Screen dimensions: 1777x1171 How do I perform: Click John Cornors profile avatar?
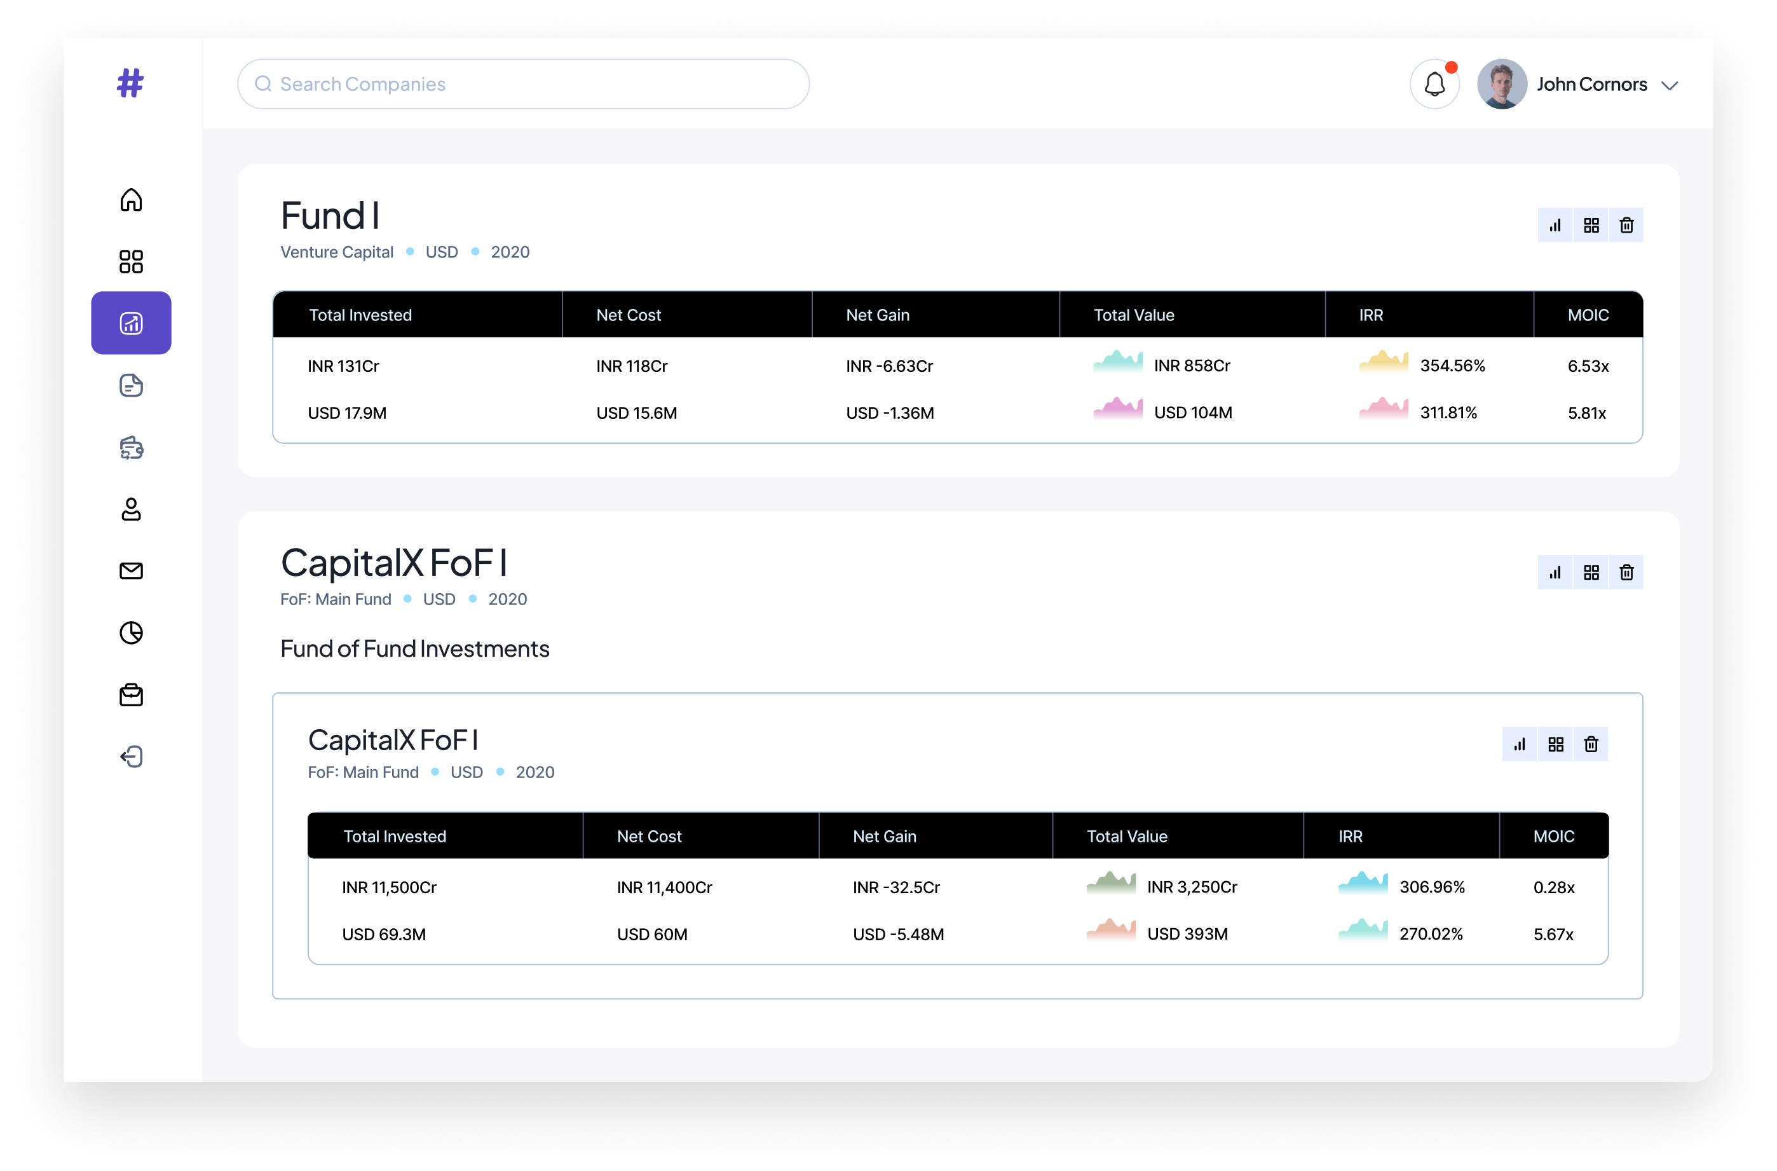1502,85
